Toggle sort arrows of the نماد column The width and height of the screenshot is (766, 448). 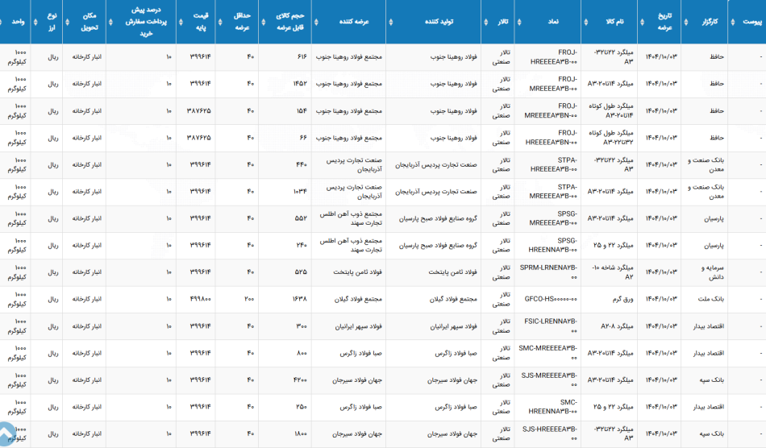click(519, 22)
